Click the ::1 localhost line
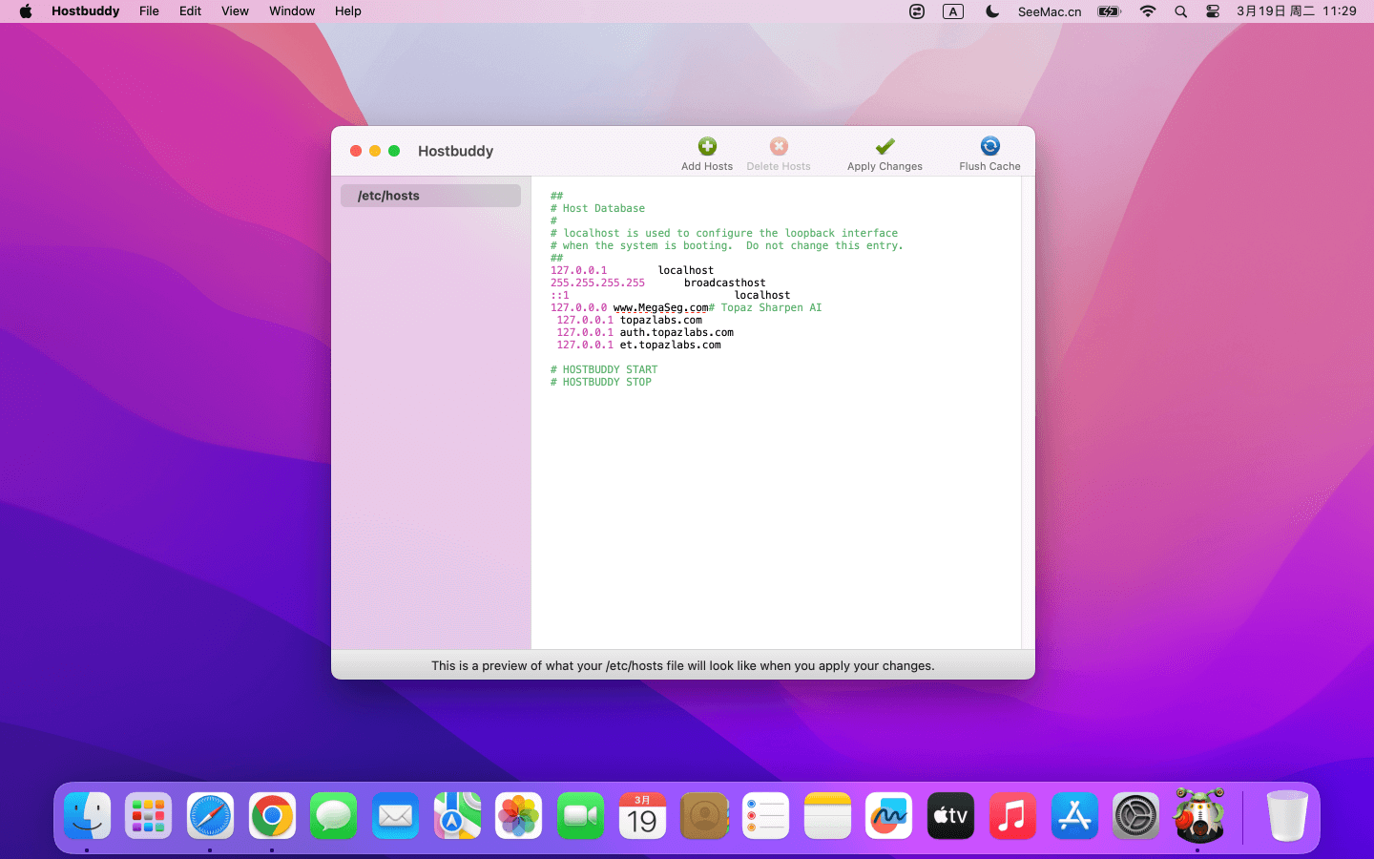Image resolution: width=1374 pixels, height=859 pixels. tap(670, 295)
